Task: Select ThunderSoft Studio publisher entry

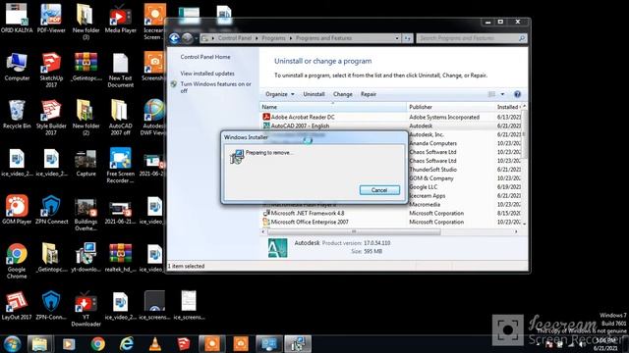Action: pyautogui.click(x=432, y=170)
